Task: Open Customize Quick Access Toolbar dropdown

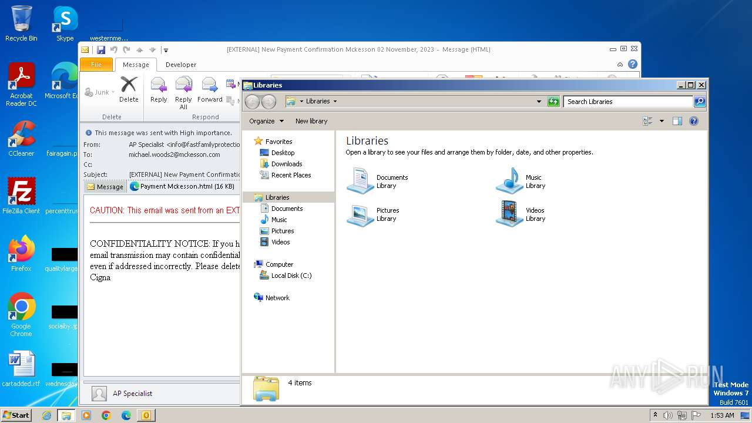Action: (166, 50)
